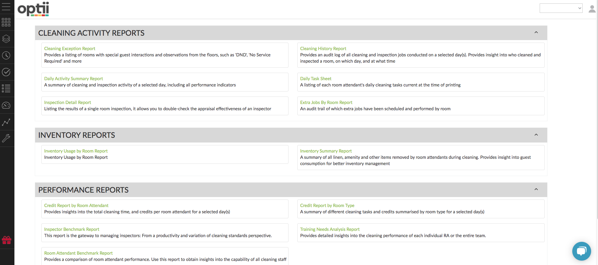Viewport: 598px width, 265px height.
Task: Collapse the Inventory Reports section
Action: click(x=536, y=135)
